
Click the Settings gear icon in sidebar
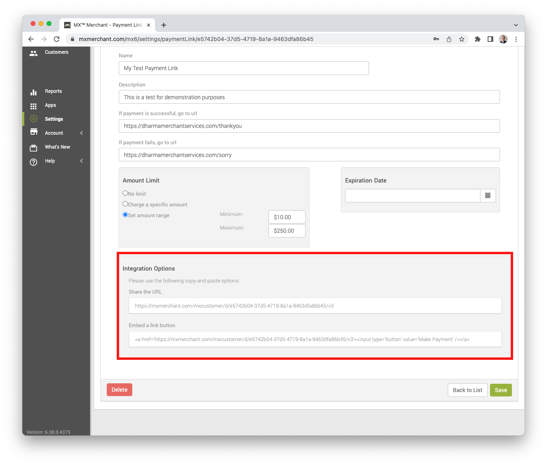tap(33, 119)
